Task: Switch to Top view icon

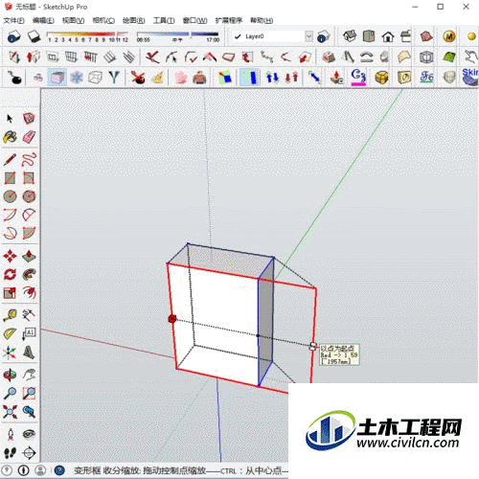Action: point(369,36)
